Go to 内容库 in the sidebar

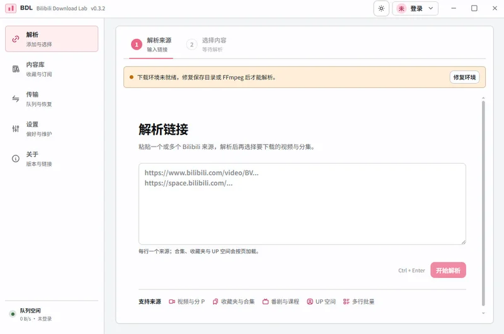tap(52, 69)
